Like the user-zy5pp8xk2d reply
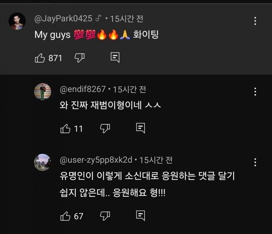The height and width of the screenshot is (234, 272). pos(65,216)
